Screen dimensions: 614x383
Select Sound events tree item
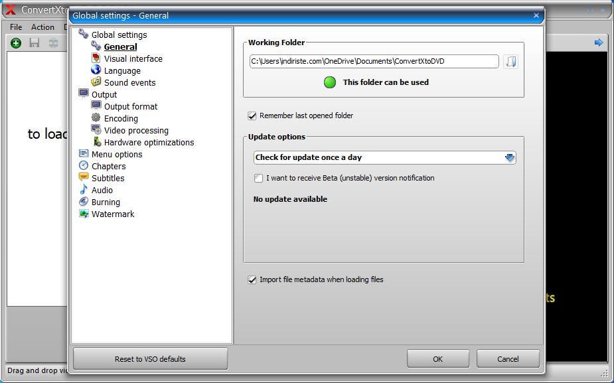point(129,82)
